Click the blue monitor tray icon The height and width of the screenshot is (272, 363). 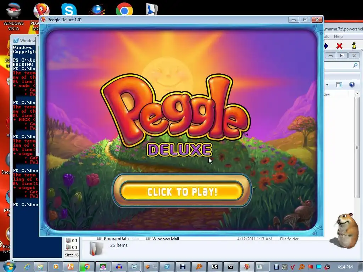click(x=319, y=267)
